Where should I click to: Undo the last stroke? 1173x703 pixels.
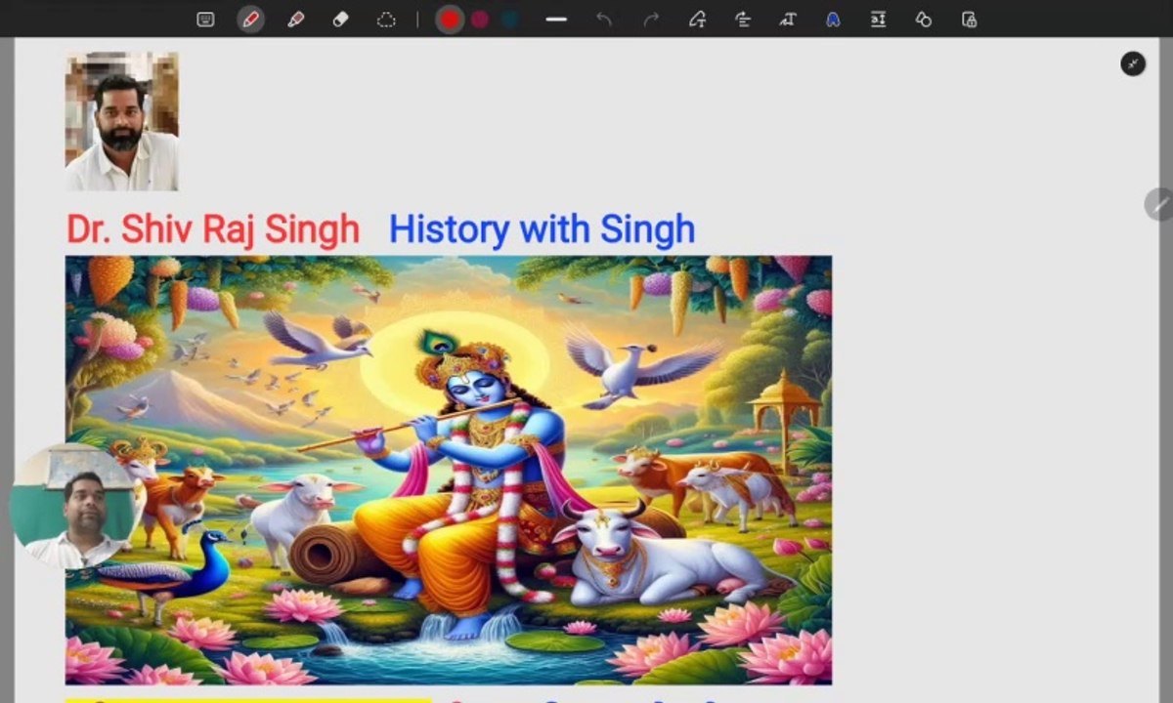click(x=604, y=19)
